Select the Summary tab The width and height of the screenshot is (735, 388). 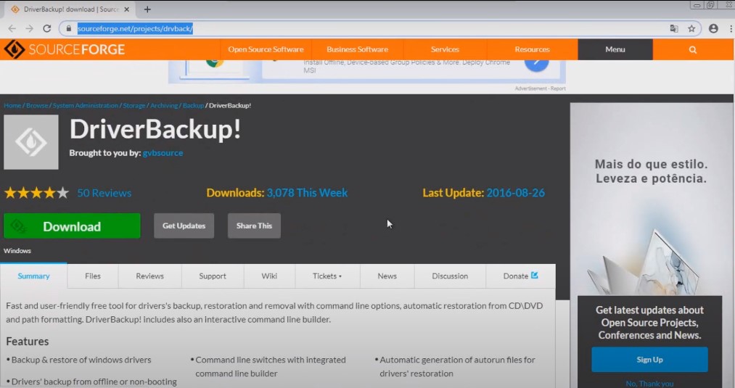[34, 276]
